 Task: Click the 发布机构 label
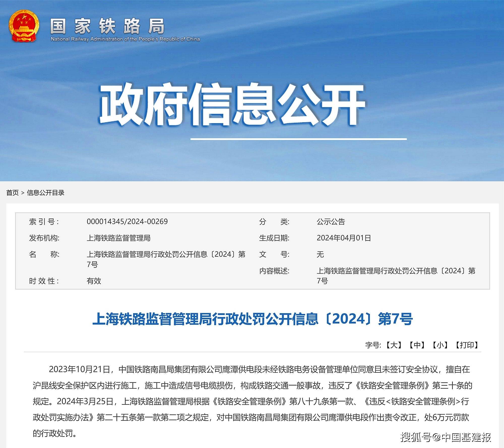(44, 238)
